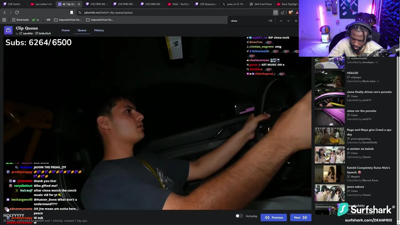Click 'cinna rev the porsche' title
This screenshot has width=400, height=225.
pos(362,111)
